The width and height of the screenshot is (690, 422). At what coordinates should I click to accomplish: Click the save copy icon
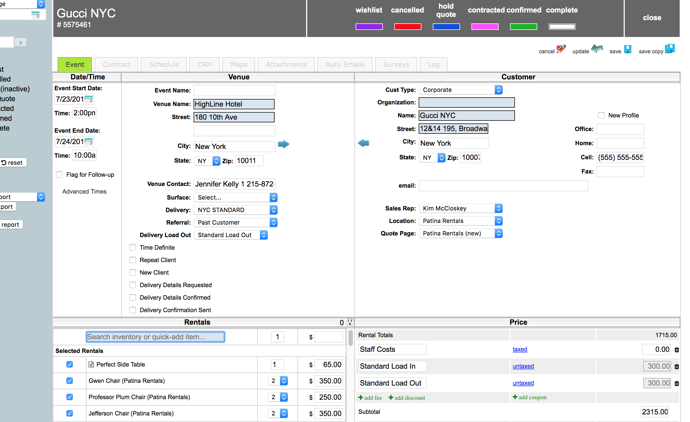(x=670, y=49)
